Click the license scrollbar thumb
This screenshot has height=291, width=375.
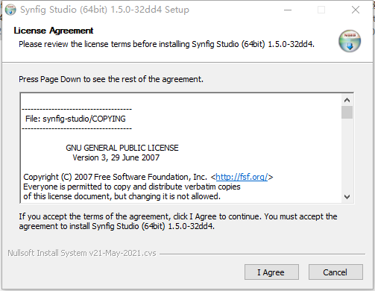(347, 113)
